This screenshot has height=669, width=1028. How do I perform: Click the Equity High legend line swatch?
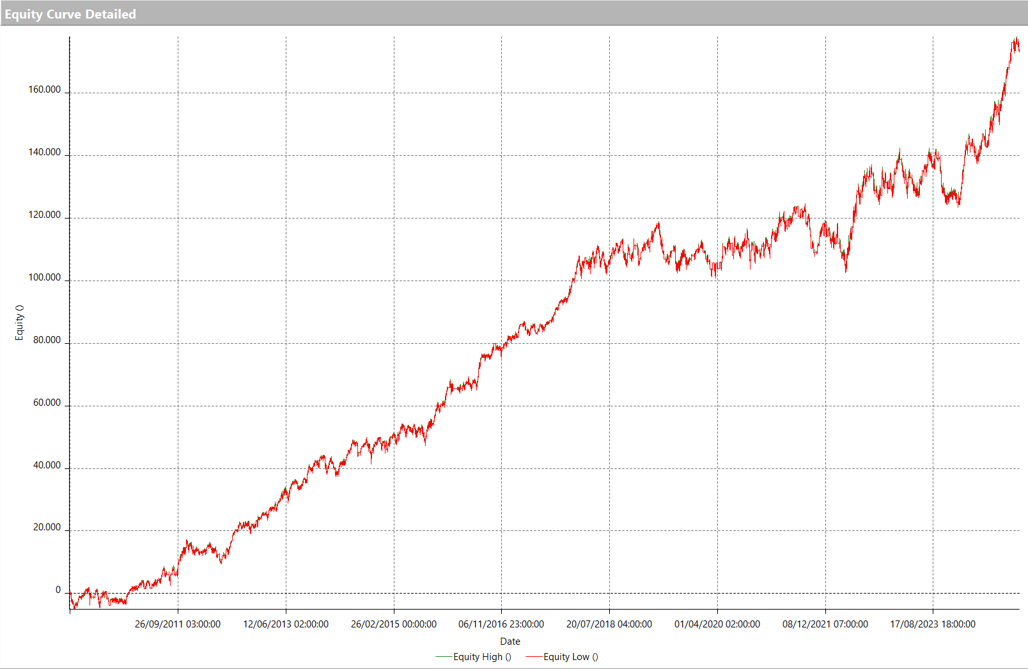pyautogui.click(x=443, y=657)
